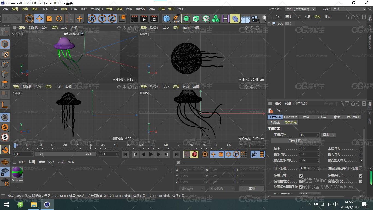Click the timeline playhead at frame 0
Screen dimensions: 373x210
click(15, 145)
